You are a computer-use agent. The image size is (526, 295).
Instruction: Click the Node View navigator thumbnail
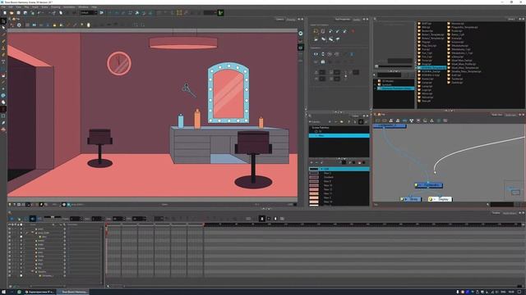point(514,191)
